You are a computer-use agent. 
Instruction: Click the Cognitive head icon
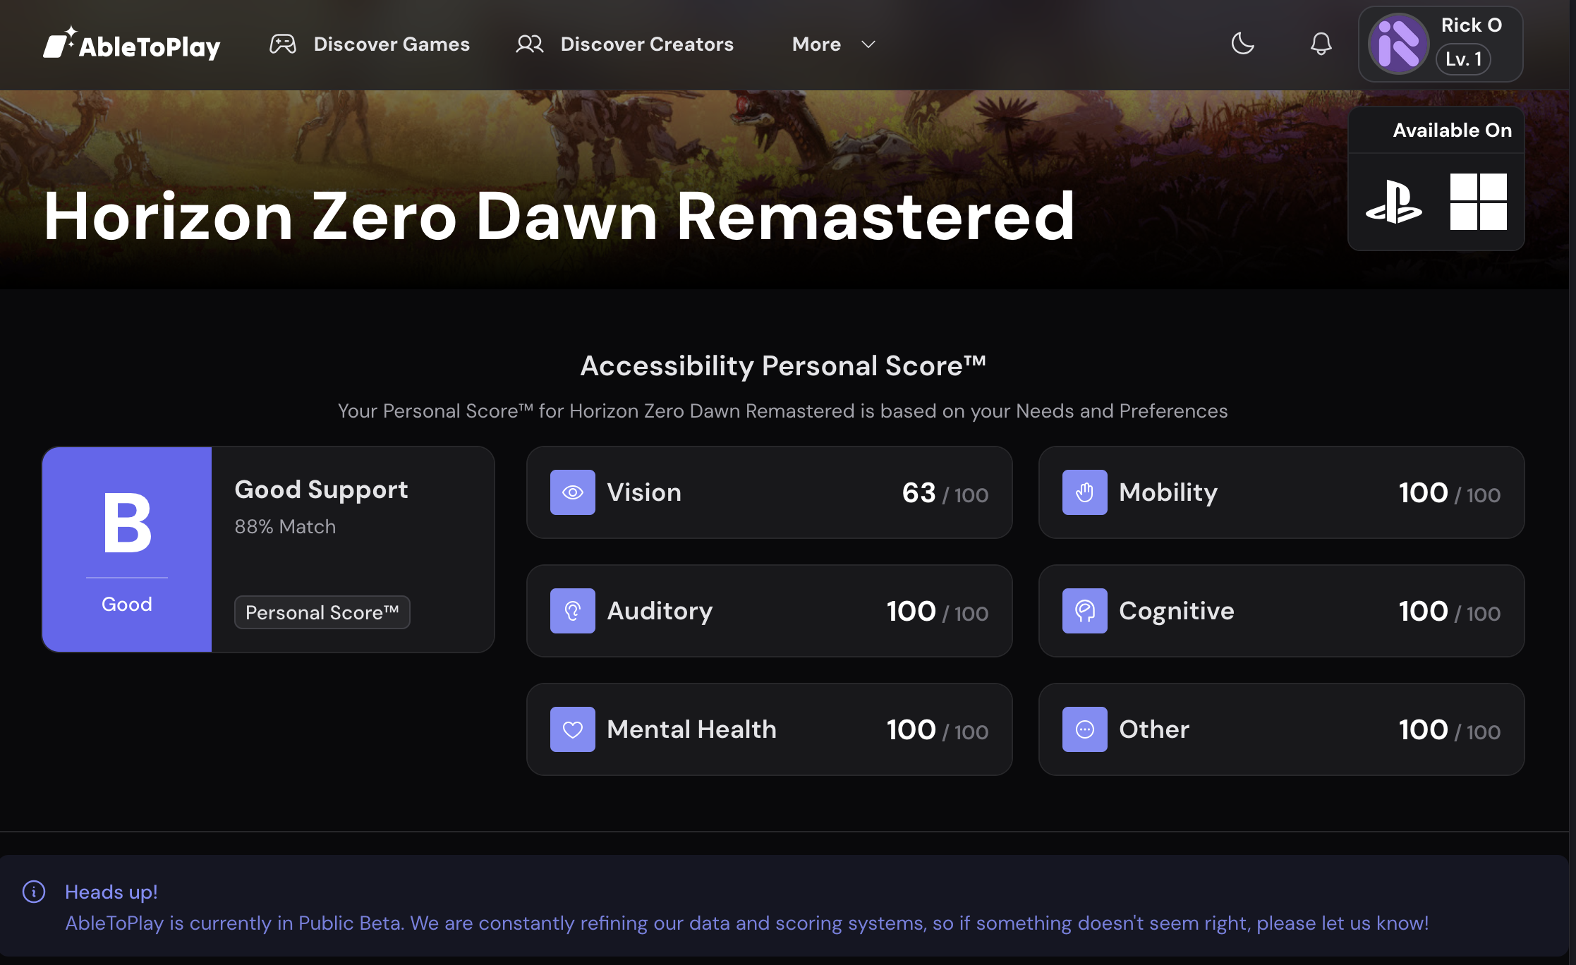[1084, 611]
